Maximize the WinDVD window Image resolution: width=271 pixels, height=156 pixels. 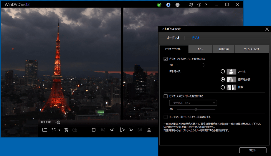[227, 5]
